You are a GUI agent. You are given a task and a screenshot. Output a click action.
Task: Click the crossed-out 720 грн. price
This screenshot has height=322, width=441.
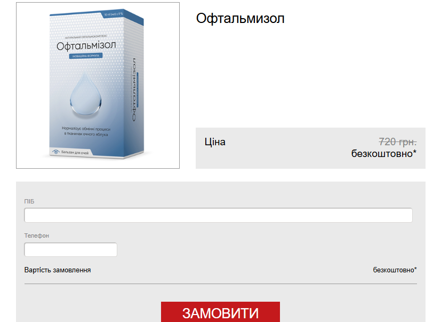(x=397, y=142)
